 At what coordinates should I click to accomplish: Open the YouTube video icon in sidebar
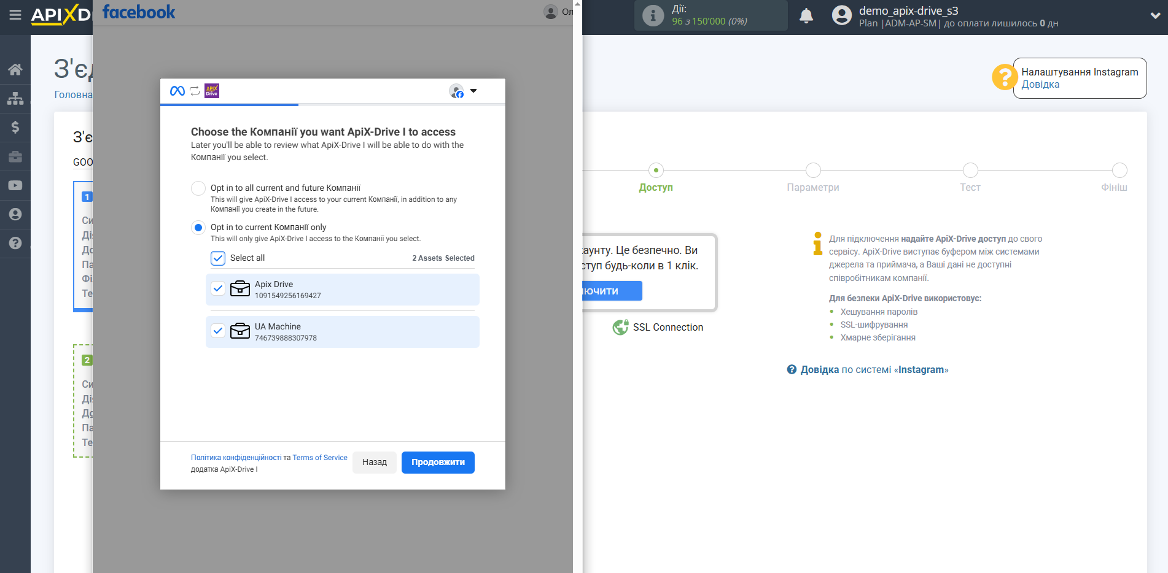point(15,185)
